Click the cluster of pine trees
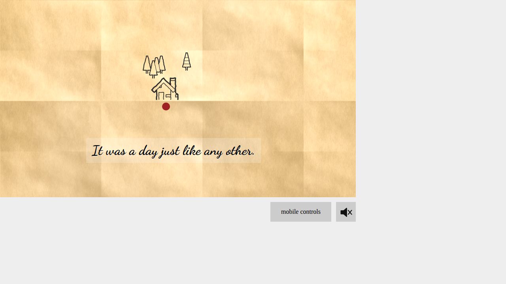Image resolution: width=506 pixels, height=284 pixels. (154, 67)
